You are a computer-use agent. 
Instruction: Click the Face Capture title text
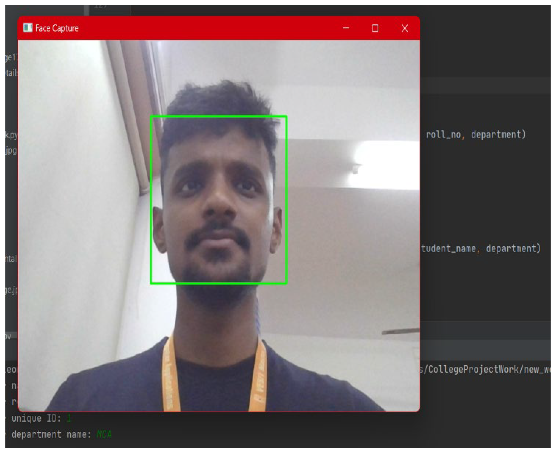point(57,28)
